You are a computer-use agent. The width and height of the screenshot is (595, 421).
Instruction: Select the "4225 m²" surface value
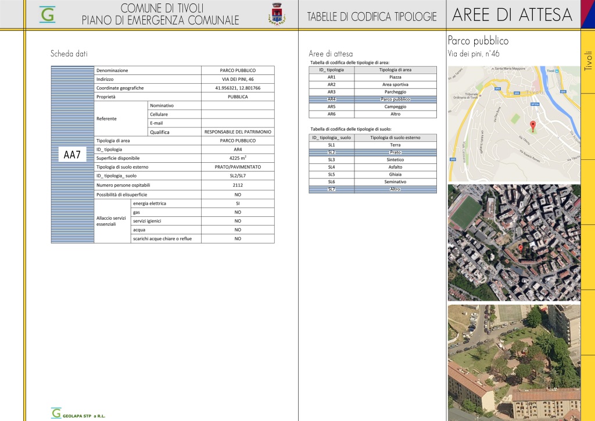238,158
